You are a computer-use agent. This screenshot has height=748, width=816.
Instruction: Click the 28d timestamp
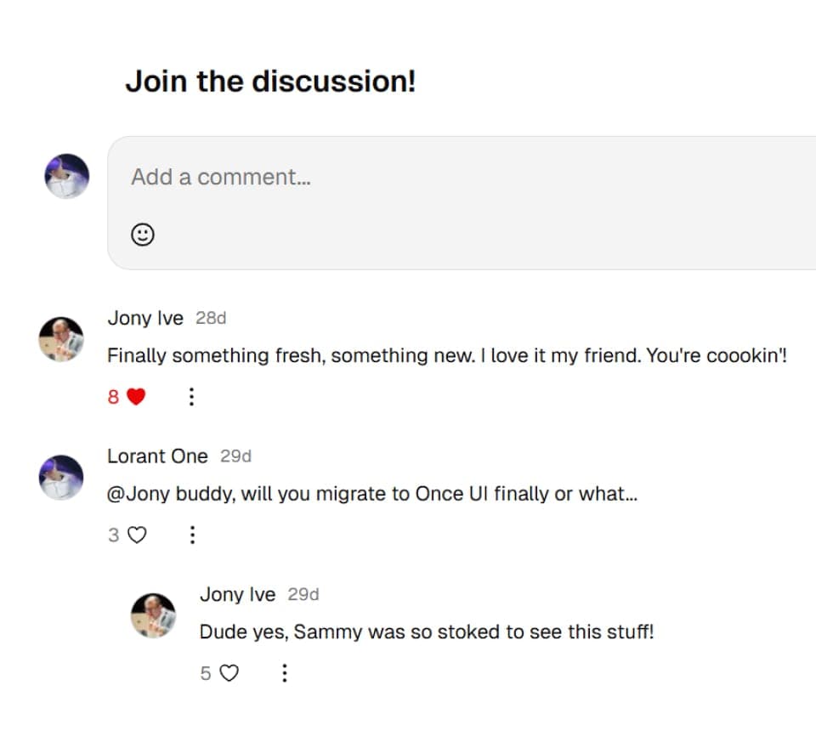(x=211, y=318)
